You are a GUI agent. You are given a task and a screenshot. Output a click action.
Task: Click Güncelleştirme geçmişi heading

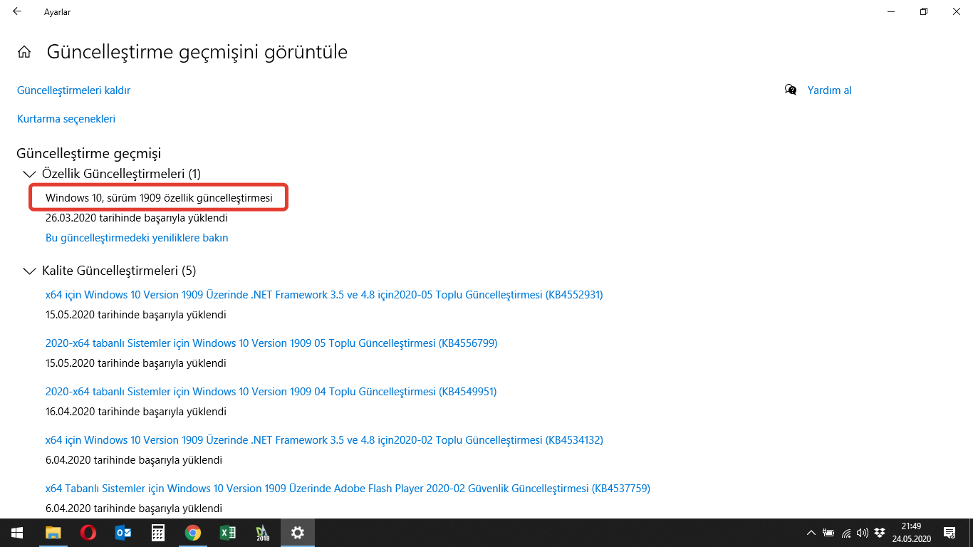point(89,153)
